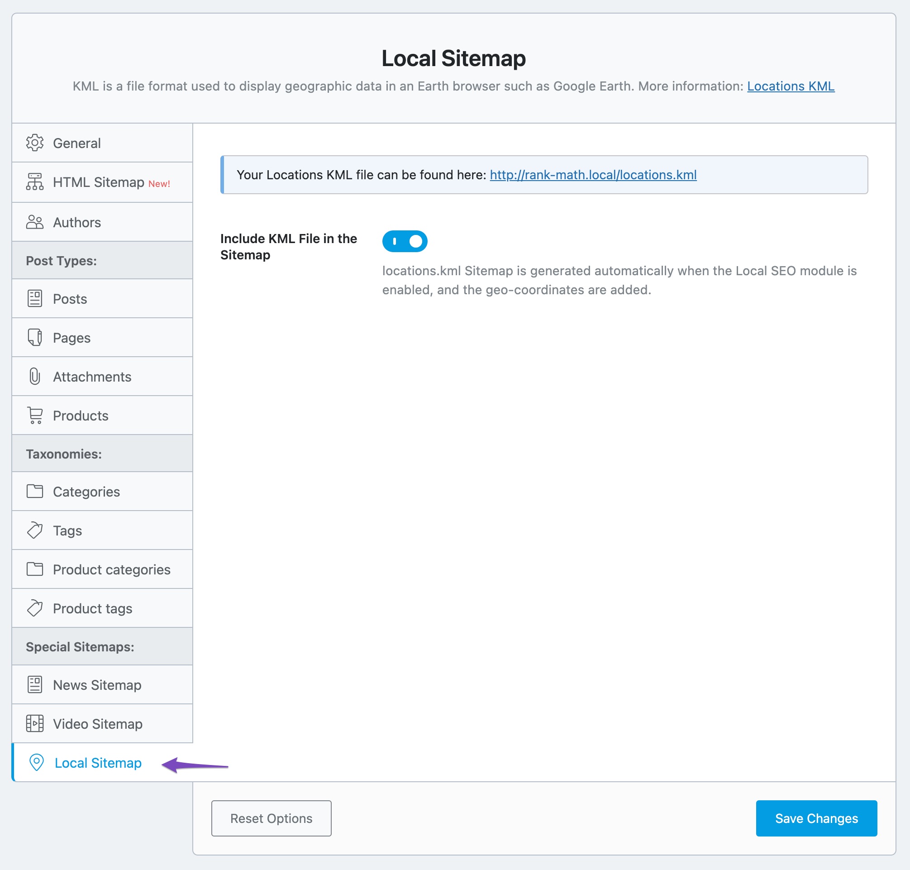Click the Local Sitemap map pin icon
Viewport: 910px width, 870px height.
point(37,762)
